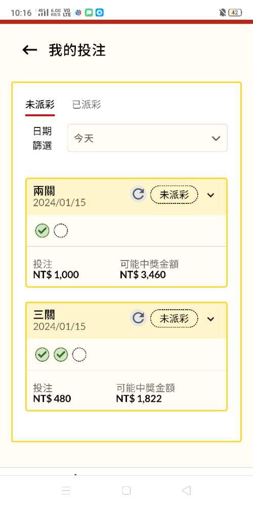Open the 日期篩選 dropdown showing 今天
This screenshot has width=253, height=506.
click(147, 138)
